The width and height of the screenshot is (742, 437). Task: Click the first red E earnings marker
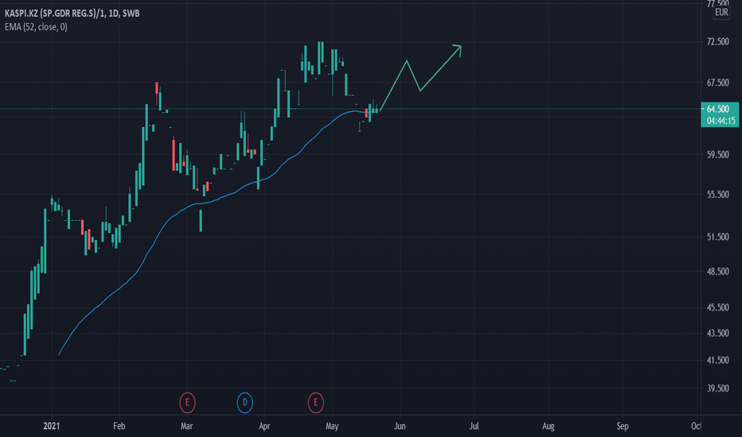tap(187, 403)
